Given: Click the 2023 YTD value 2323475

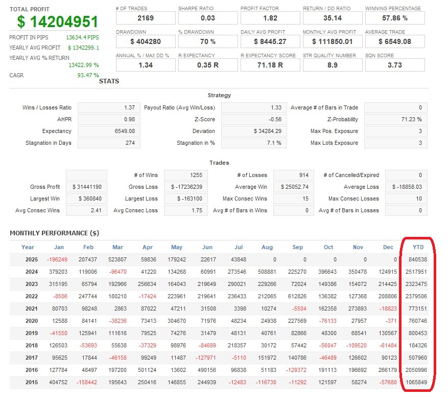Looking at the screenshot, I should click(x=416, y=284).
